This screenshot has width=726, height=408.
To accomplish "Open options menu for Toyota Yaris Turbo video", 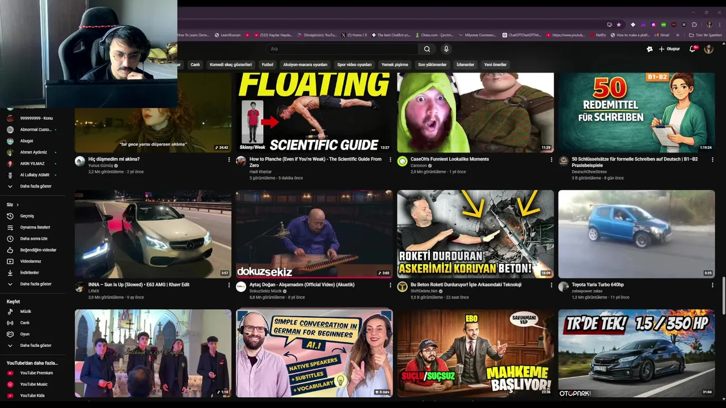I will click(712, 285).
